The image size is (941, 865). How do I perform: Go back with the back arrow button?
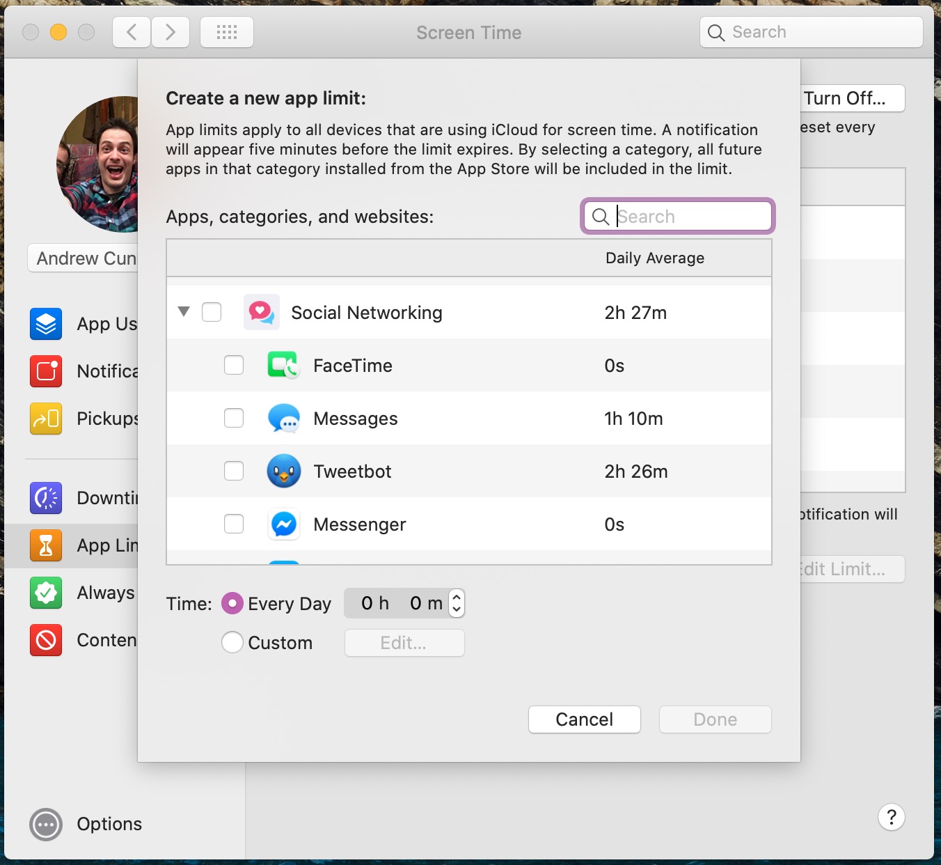pyautogui.click(x=132, y=33)
